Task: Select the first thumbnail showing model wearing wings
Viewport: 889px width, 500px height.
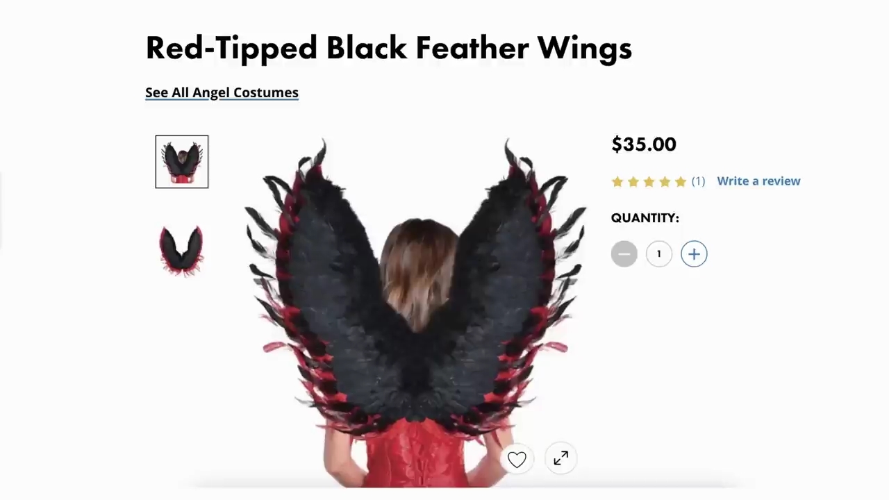Action: tap(182, 162)
